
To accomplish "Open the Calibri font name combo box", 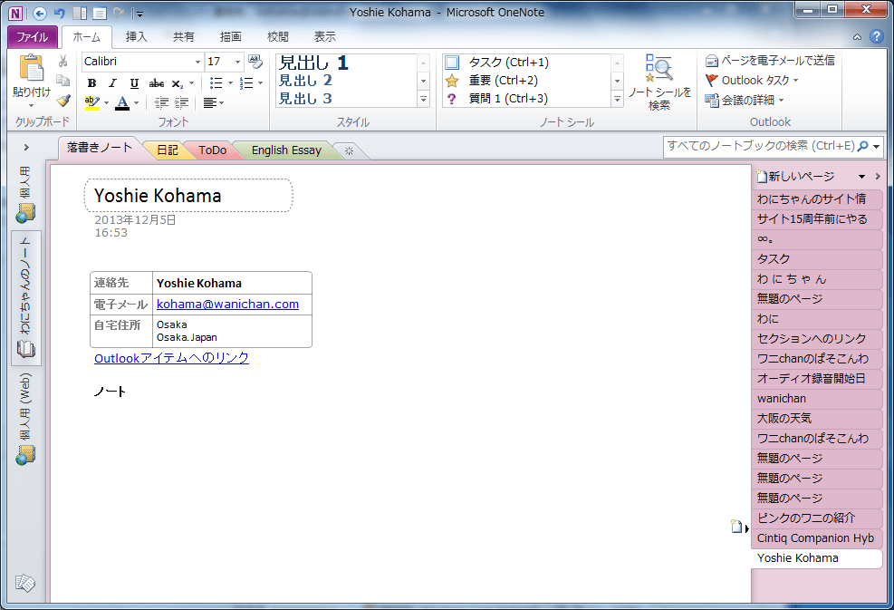I will [x=142, y=62].
